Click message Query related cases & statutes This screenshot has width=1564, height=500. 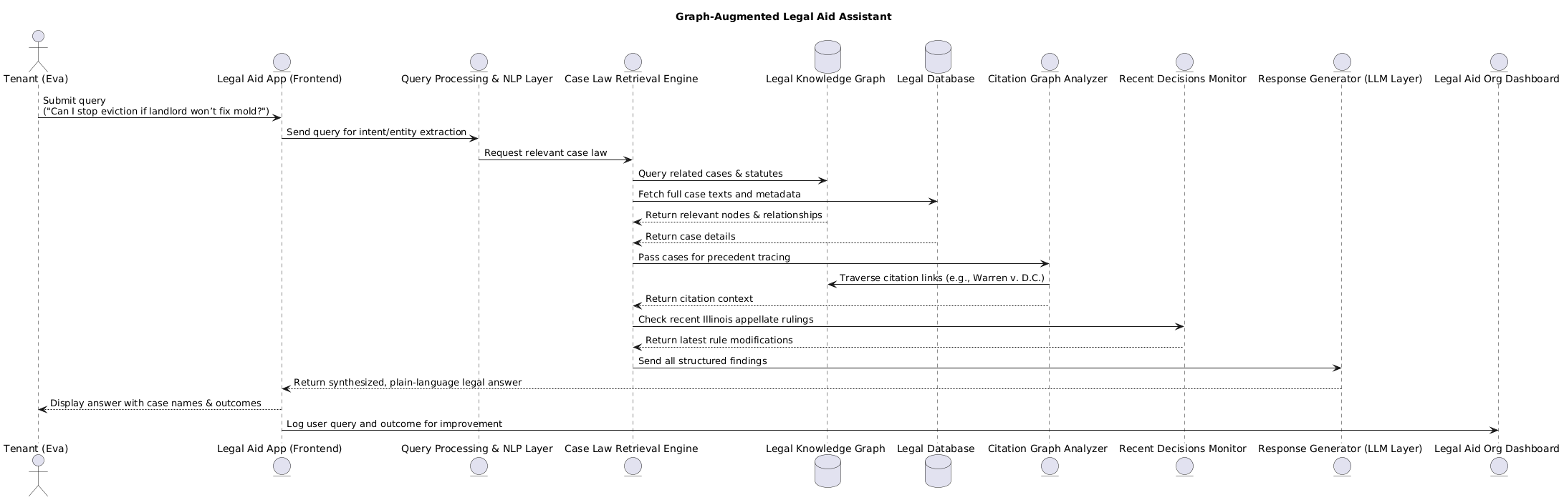[x=710, y=174]
